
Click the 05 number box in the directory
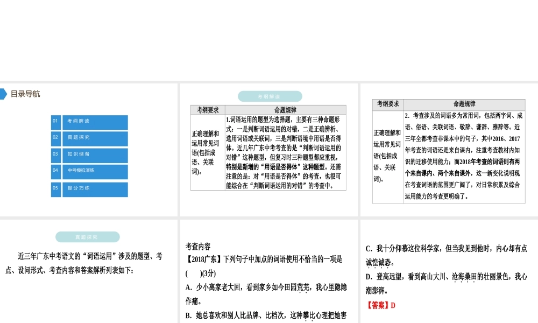point(55,189)
